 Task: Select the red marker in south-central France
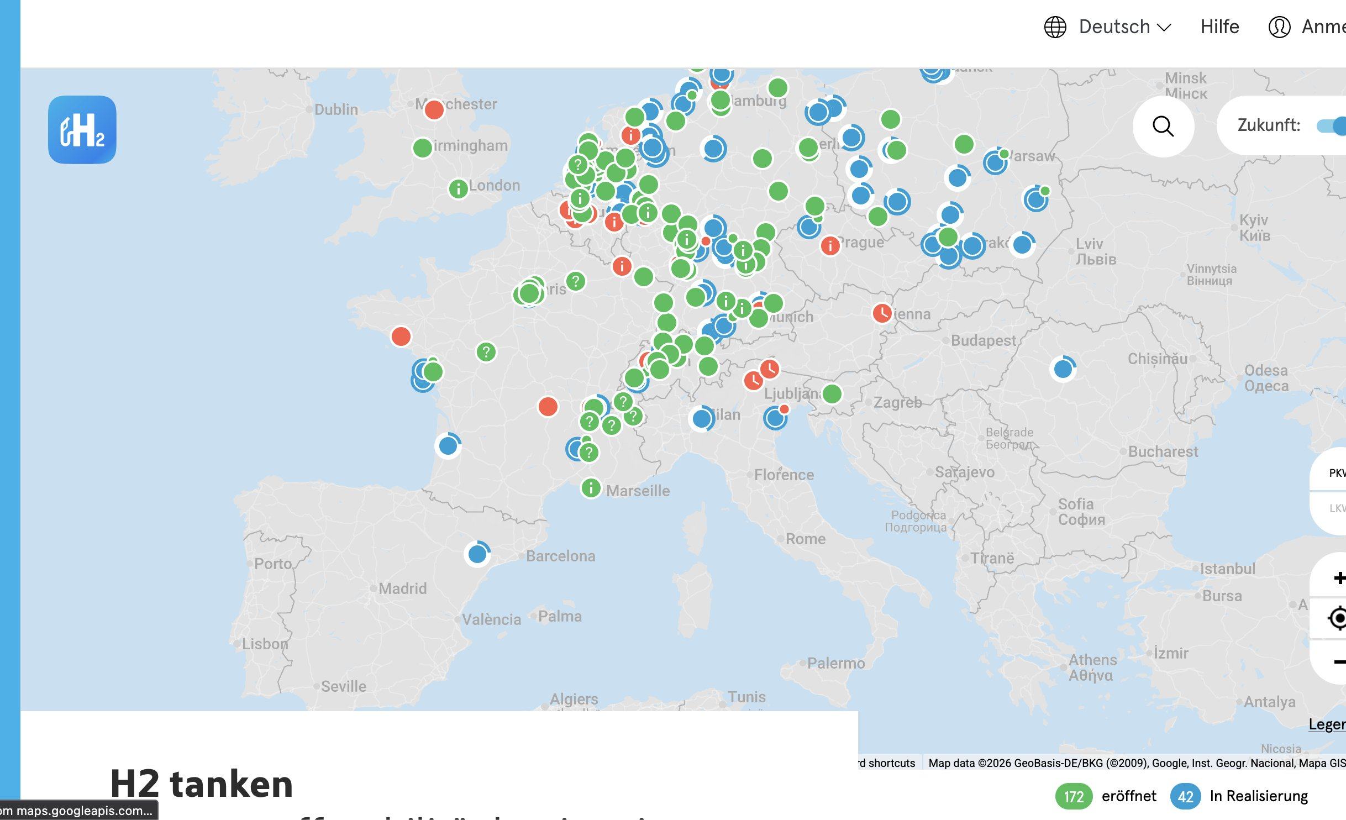[548, 407]
